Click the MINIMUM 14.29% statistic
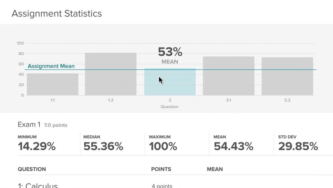The image size is (333, 188). [x=37, y=143]
